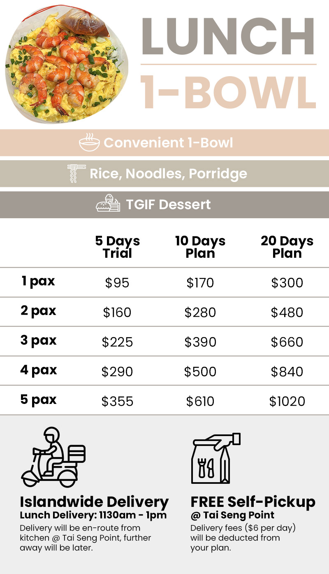Click the $660 price for 3 pax

coord(287,342)
